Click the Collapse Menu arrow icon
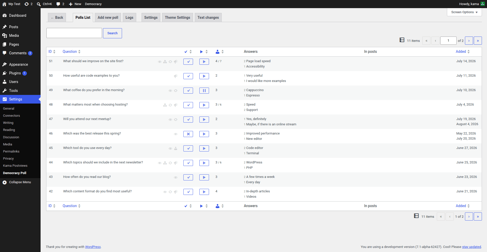The width and height of the screenshot is (487, 252). pos(5,182)
